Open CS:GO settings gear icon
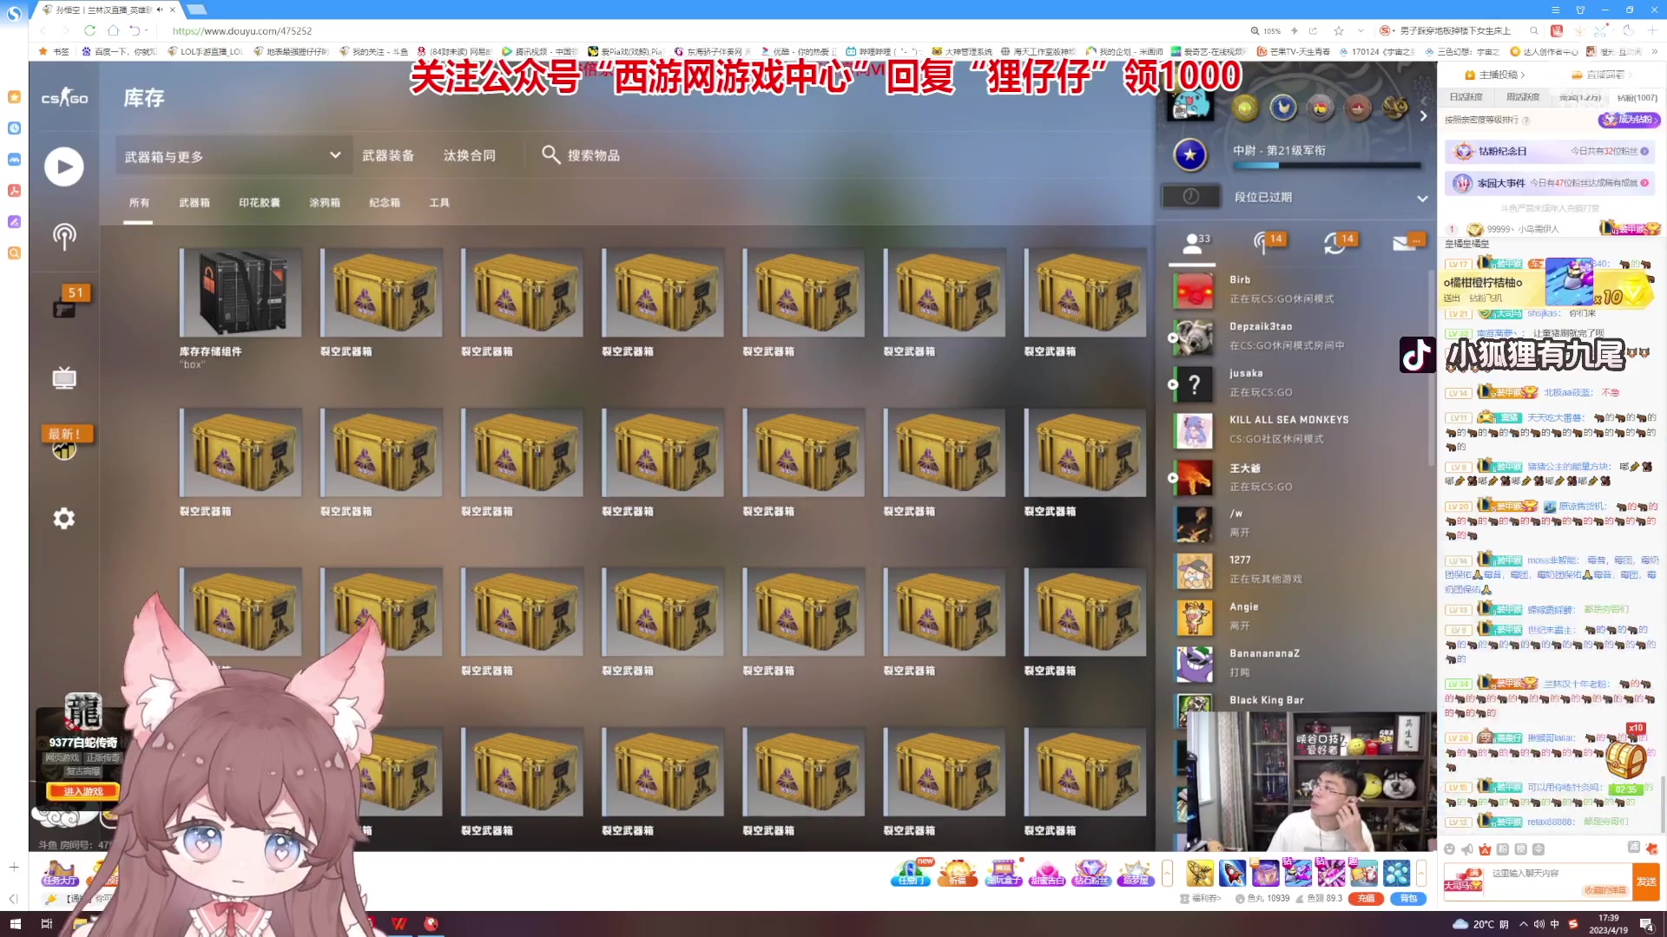 tap(64, 519)
